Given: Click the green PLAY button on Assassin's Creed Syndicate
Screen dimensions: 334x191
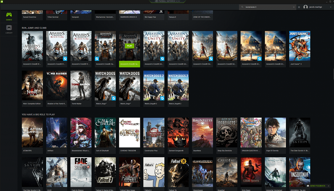Looking at the screenshot, I should [130, 46].
